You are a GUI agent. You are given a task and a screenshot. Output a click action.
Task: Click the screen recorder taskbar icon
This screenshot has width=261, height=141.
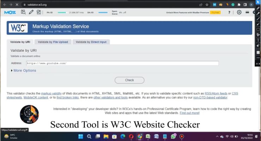tap(182, 136)
